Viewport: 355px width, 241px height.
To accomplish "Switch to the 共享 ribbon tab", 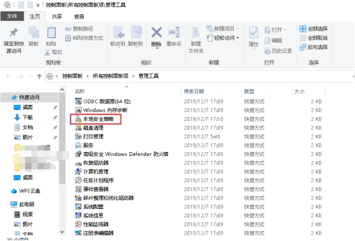I will pos(57,17).
